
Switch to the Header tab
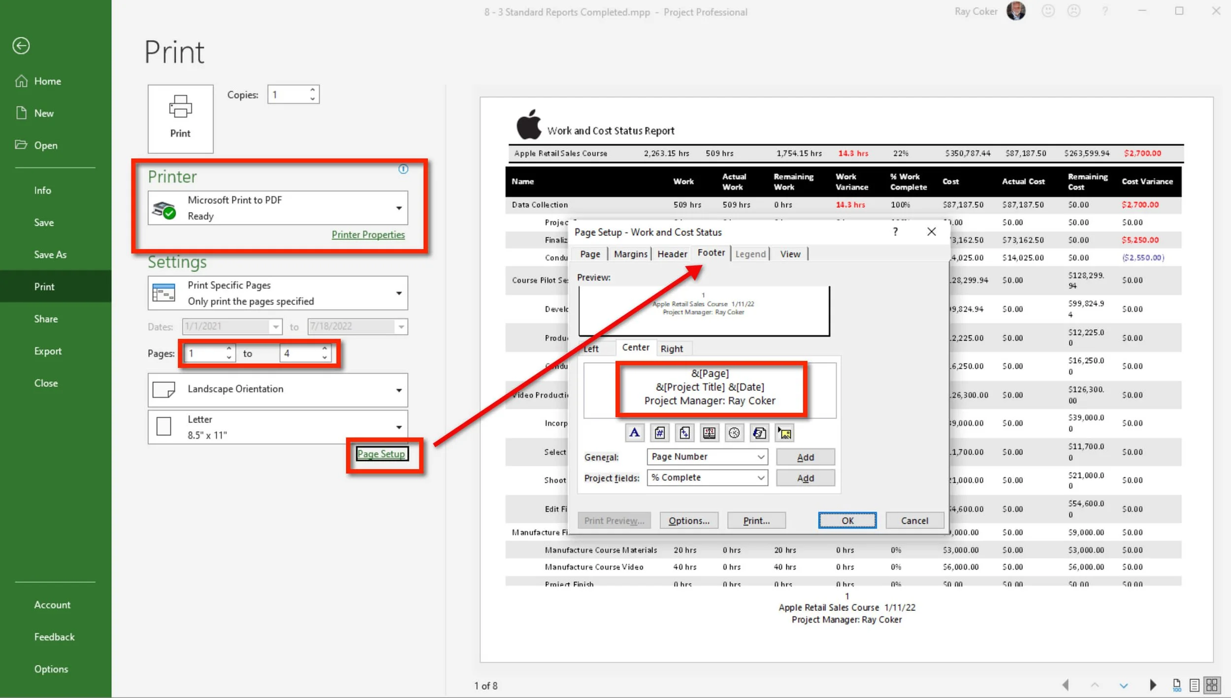click(x=672, y=254)
